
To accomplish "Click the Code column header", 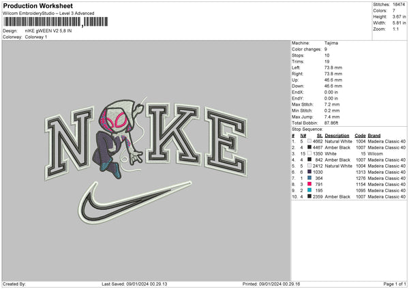I will pos(360,136).
